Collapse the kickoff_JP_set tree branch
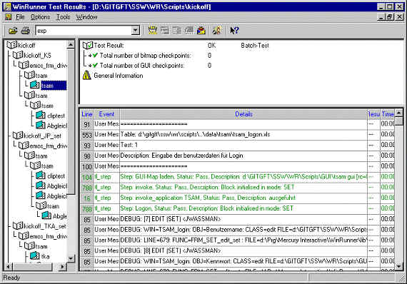The height and width of the screenshot is (284, 407). (x=9, y=136)
